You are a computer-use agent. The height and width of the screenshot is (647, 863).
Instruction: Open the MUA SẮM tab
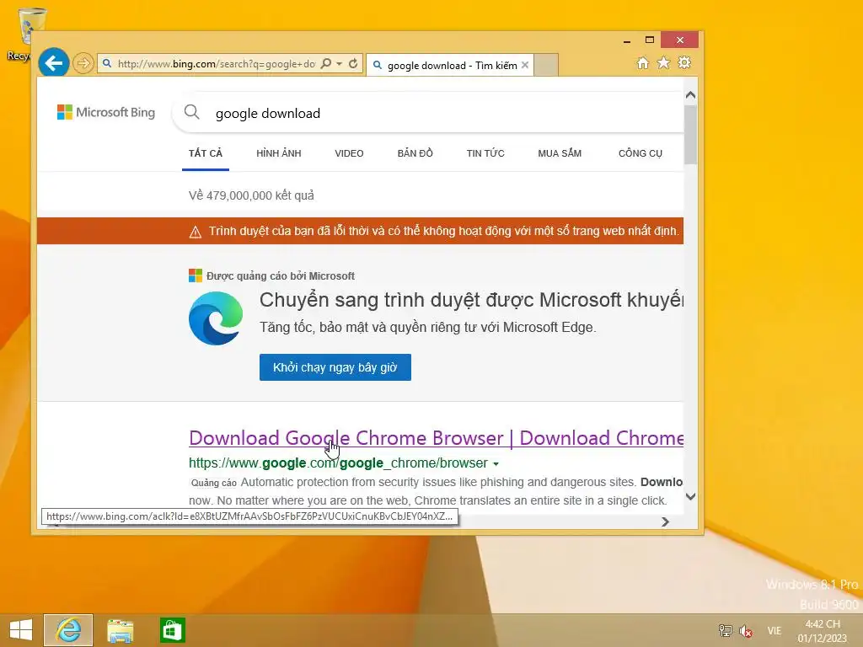[560, 153]
